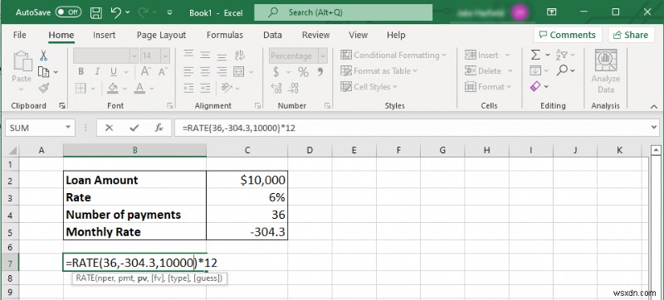Click the Font Color A swatch
Screen dimensions: 664x300
click(139, 88)
